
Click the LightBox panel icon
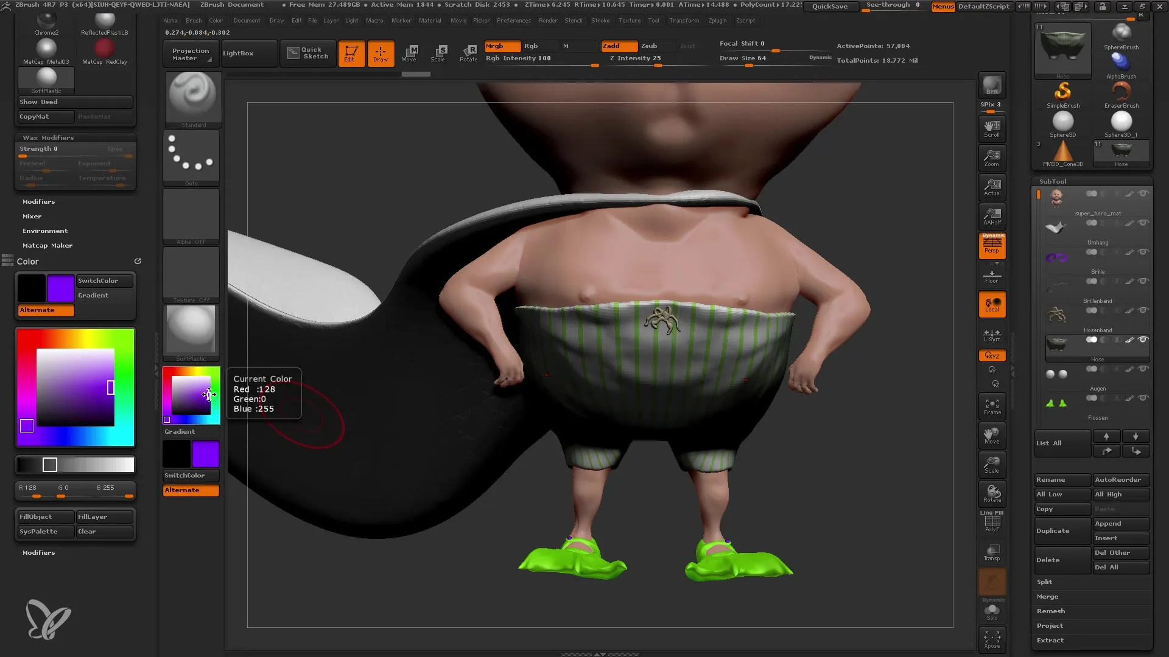tap(239, 52)
